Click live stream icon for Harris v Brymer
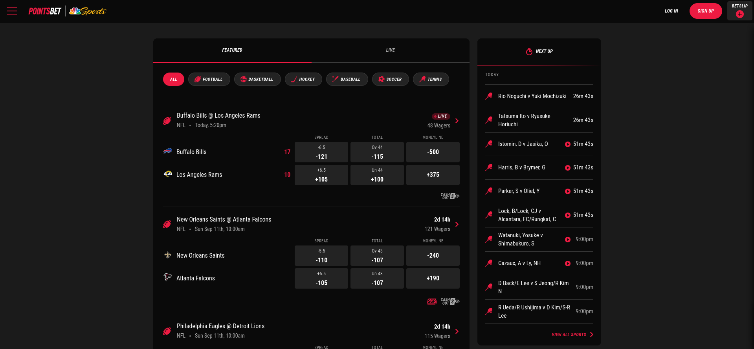The height and width of the screenshot is (349, 754). point(567,168)
